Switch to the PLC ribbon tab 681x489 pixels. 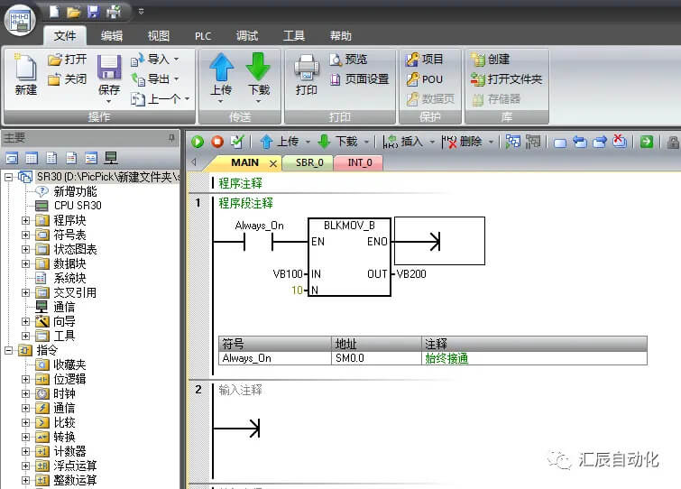click(203, 36)
